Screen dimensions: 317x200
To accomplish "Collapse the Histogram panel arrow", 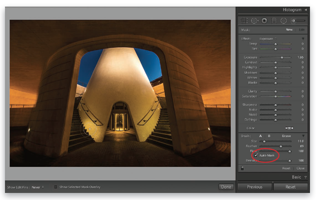I will 305,9.
